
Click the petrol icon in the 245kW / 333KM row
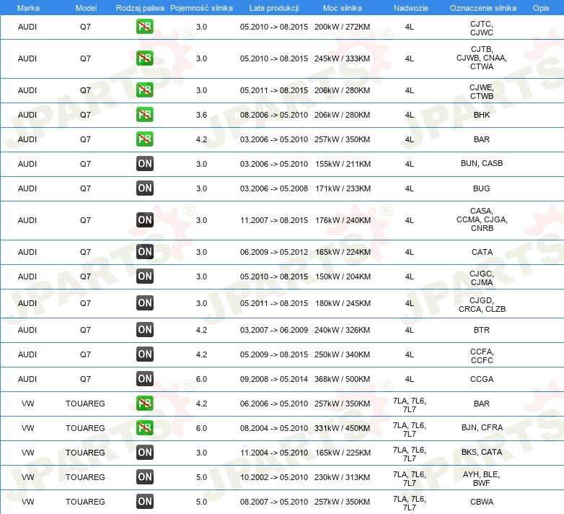click(x=144, y=58)
